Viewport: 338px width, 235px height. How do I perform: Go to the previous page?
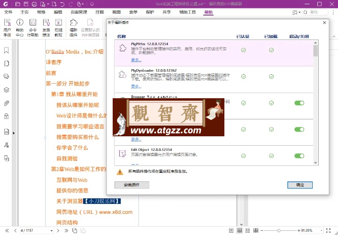click(x=15, y=230)
